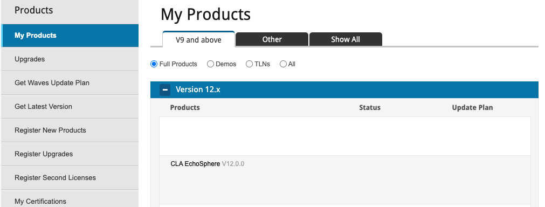Select the All radio button

click(283, 64)
